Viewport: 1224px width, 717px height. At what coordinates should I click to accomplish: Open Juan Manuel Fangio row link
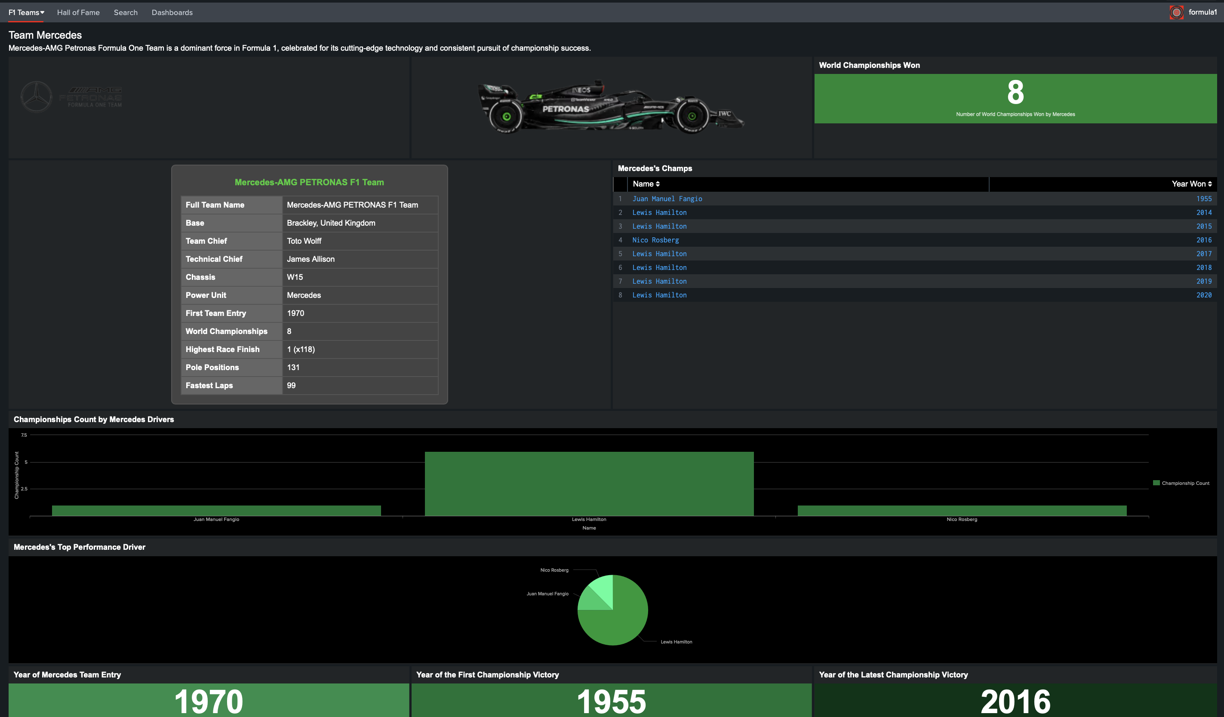(x=667, y=199)
